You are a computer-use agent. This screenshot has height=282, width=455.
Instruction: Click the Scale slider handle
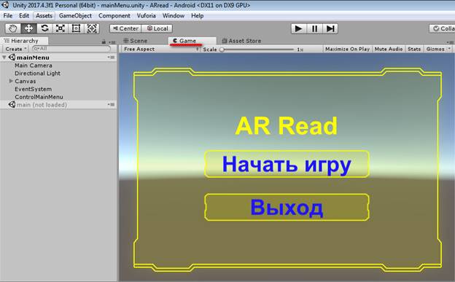coord(222,50)
